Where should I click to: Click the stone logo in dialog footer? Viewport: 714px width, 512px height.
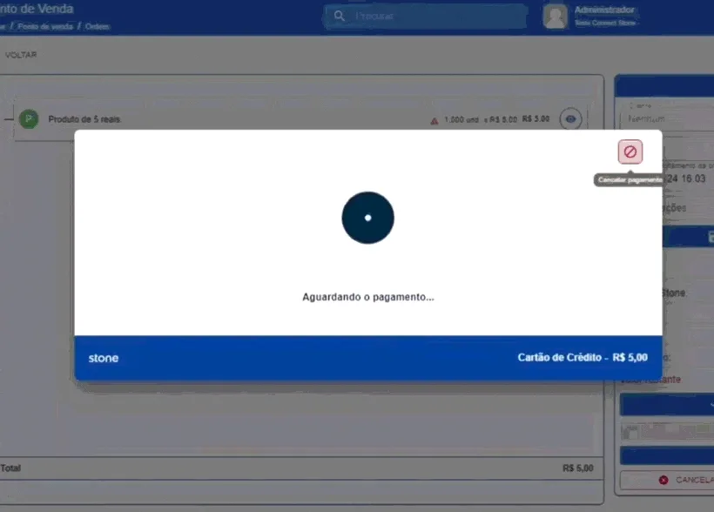pos(104,358)
